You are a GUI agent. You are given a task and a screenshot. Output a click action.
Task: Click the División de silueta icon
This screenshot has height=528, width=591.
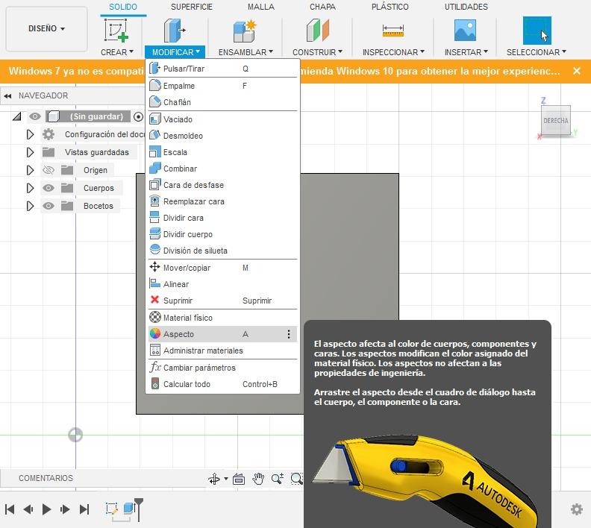[x=155, y=250]
